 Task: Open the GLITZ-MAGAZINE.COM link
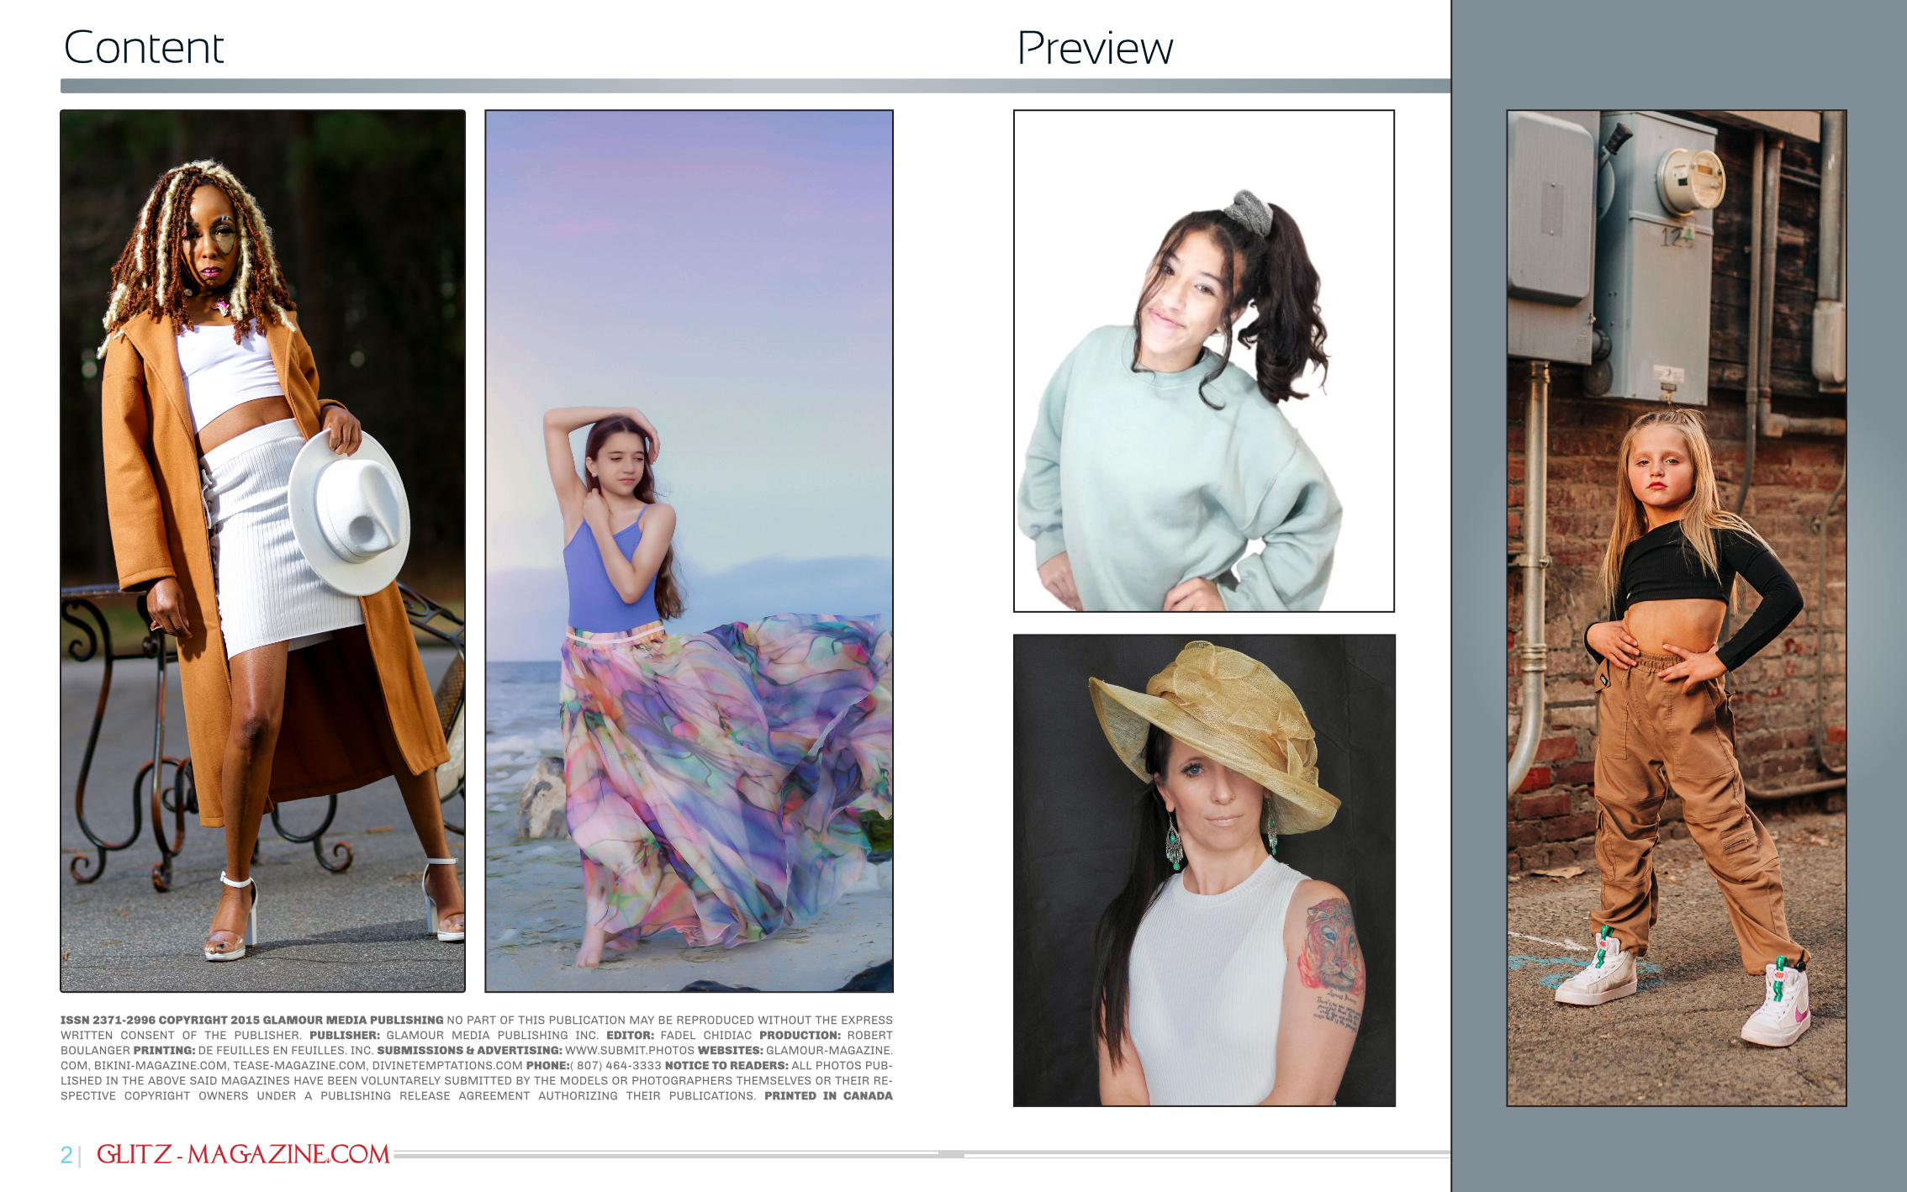(243, 1154)
